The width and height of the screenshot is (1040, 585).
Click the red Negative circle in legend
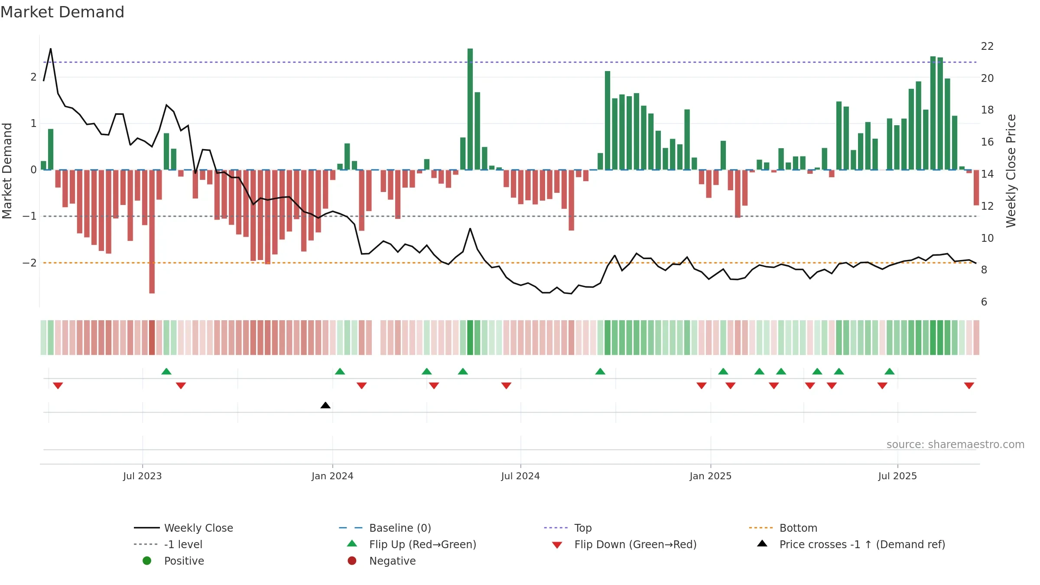352,561
